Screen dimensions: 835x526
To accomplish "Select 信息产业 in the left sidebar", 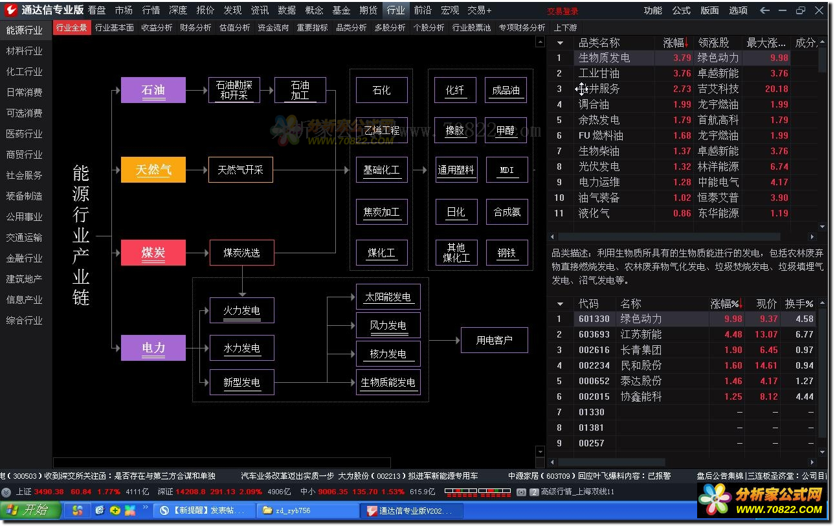I will (x=25, y=300).
